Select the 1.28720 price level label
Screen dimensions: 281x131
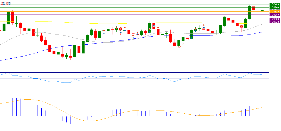(274, 22)
